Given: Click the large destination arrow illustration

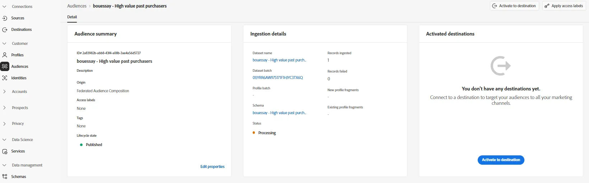Looking at the screenshot, I should (501, 66).
